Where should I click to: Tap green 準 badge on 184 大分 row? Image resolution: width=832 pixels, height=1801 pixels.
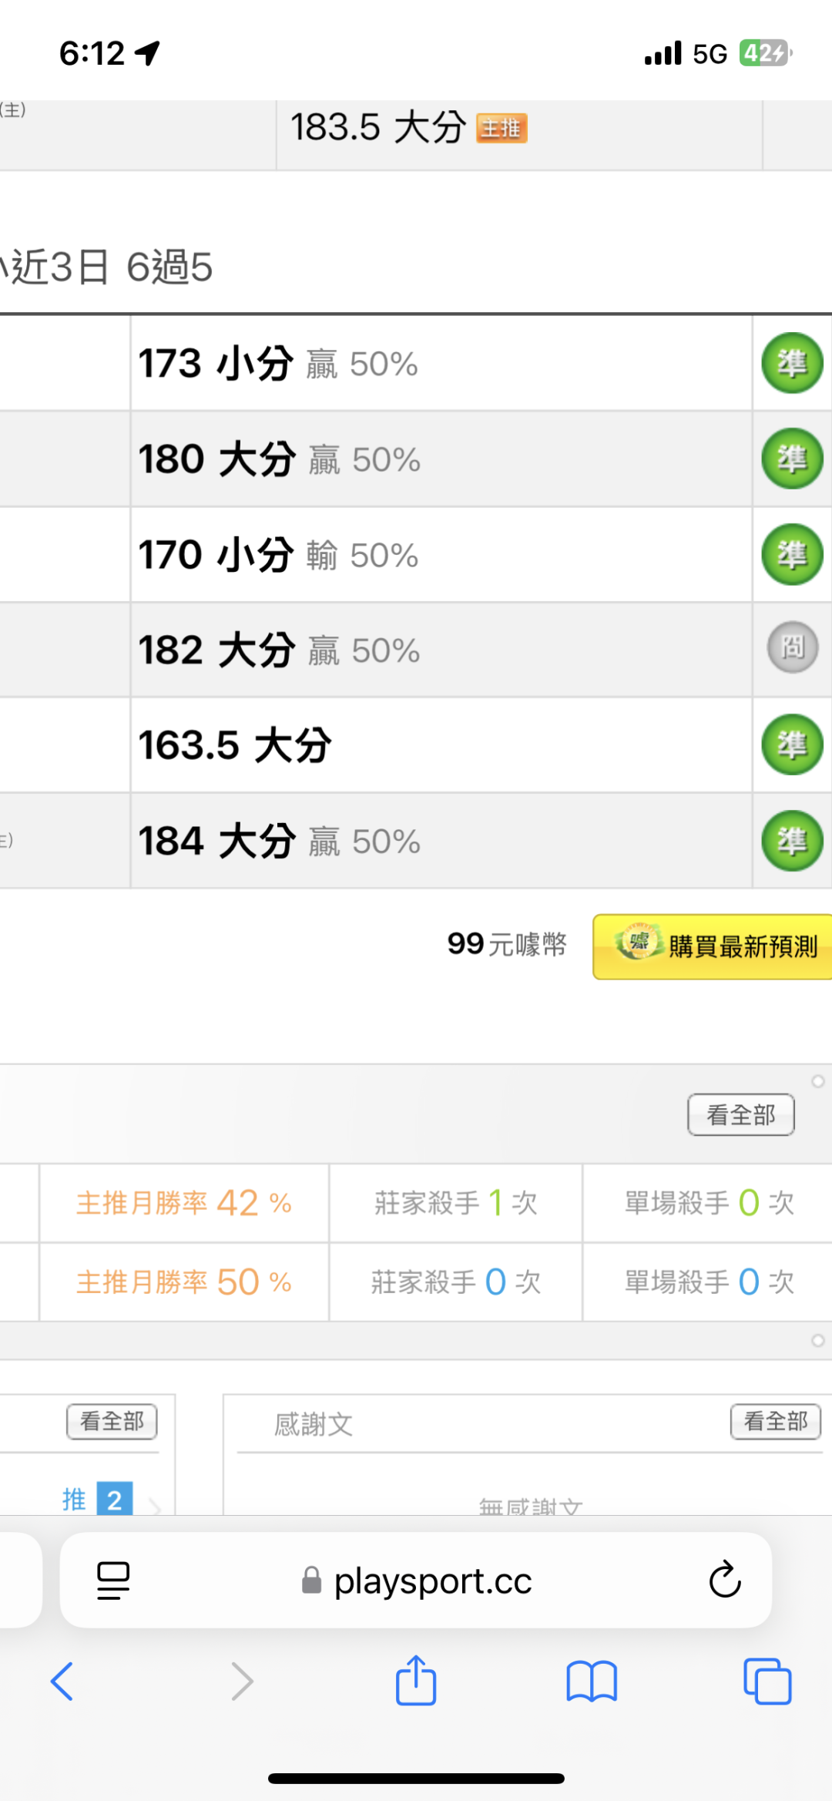pyautogui.click(x=792, y=841)
